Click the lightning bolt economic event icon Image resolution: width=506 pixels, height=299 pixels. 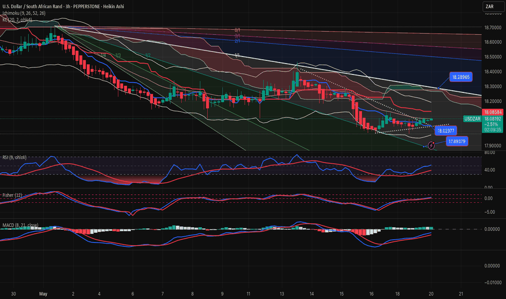pyautogui.click(x=431, y=146)
